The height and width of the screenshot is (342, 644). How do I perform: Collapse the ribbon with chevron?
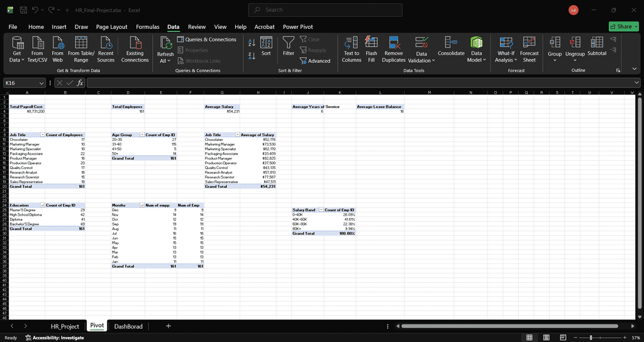pos(635,69)
